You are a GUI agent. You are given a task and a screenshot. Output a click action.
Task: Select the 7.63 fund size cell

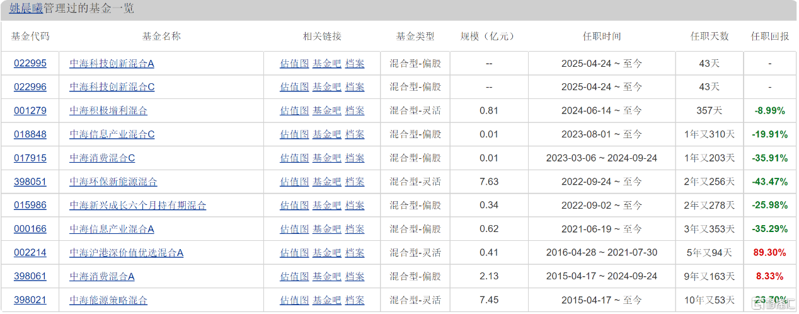coord(489,182)
